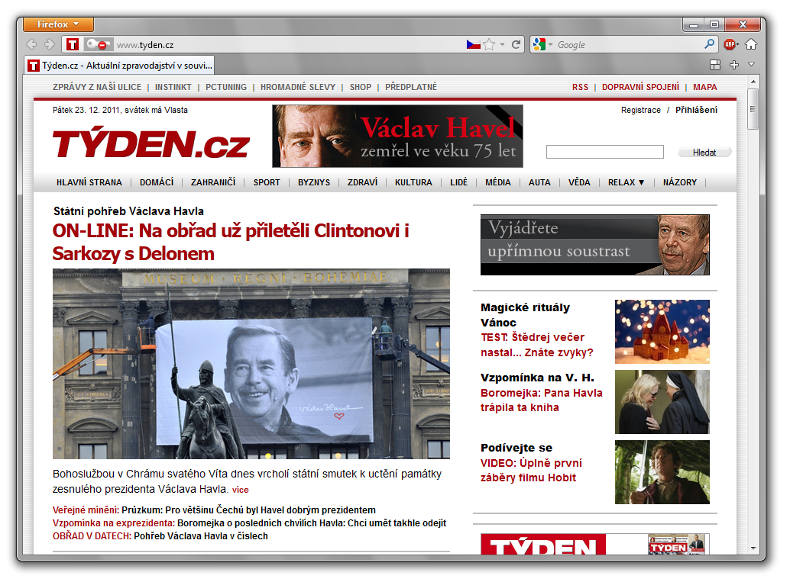Viewport: 790px width, 582px height.
Task: Focus the Google search box
Action: click(x=628, y=45)
